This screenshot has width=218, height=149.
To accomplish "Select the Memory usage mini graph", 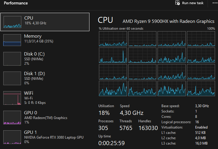I will tap(12, 40).
